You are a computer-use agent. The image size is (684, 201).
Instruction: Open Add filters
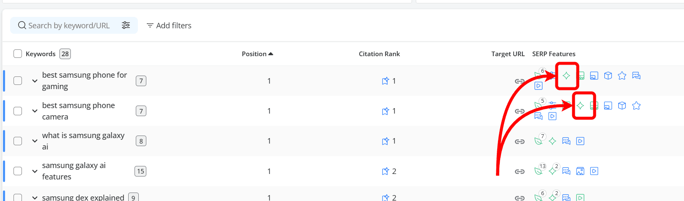[169, 25]
